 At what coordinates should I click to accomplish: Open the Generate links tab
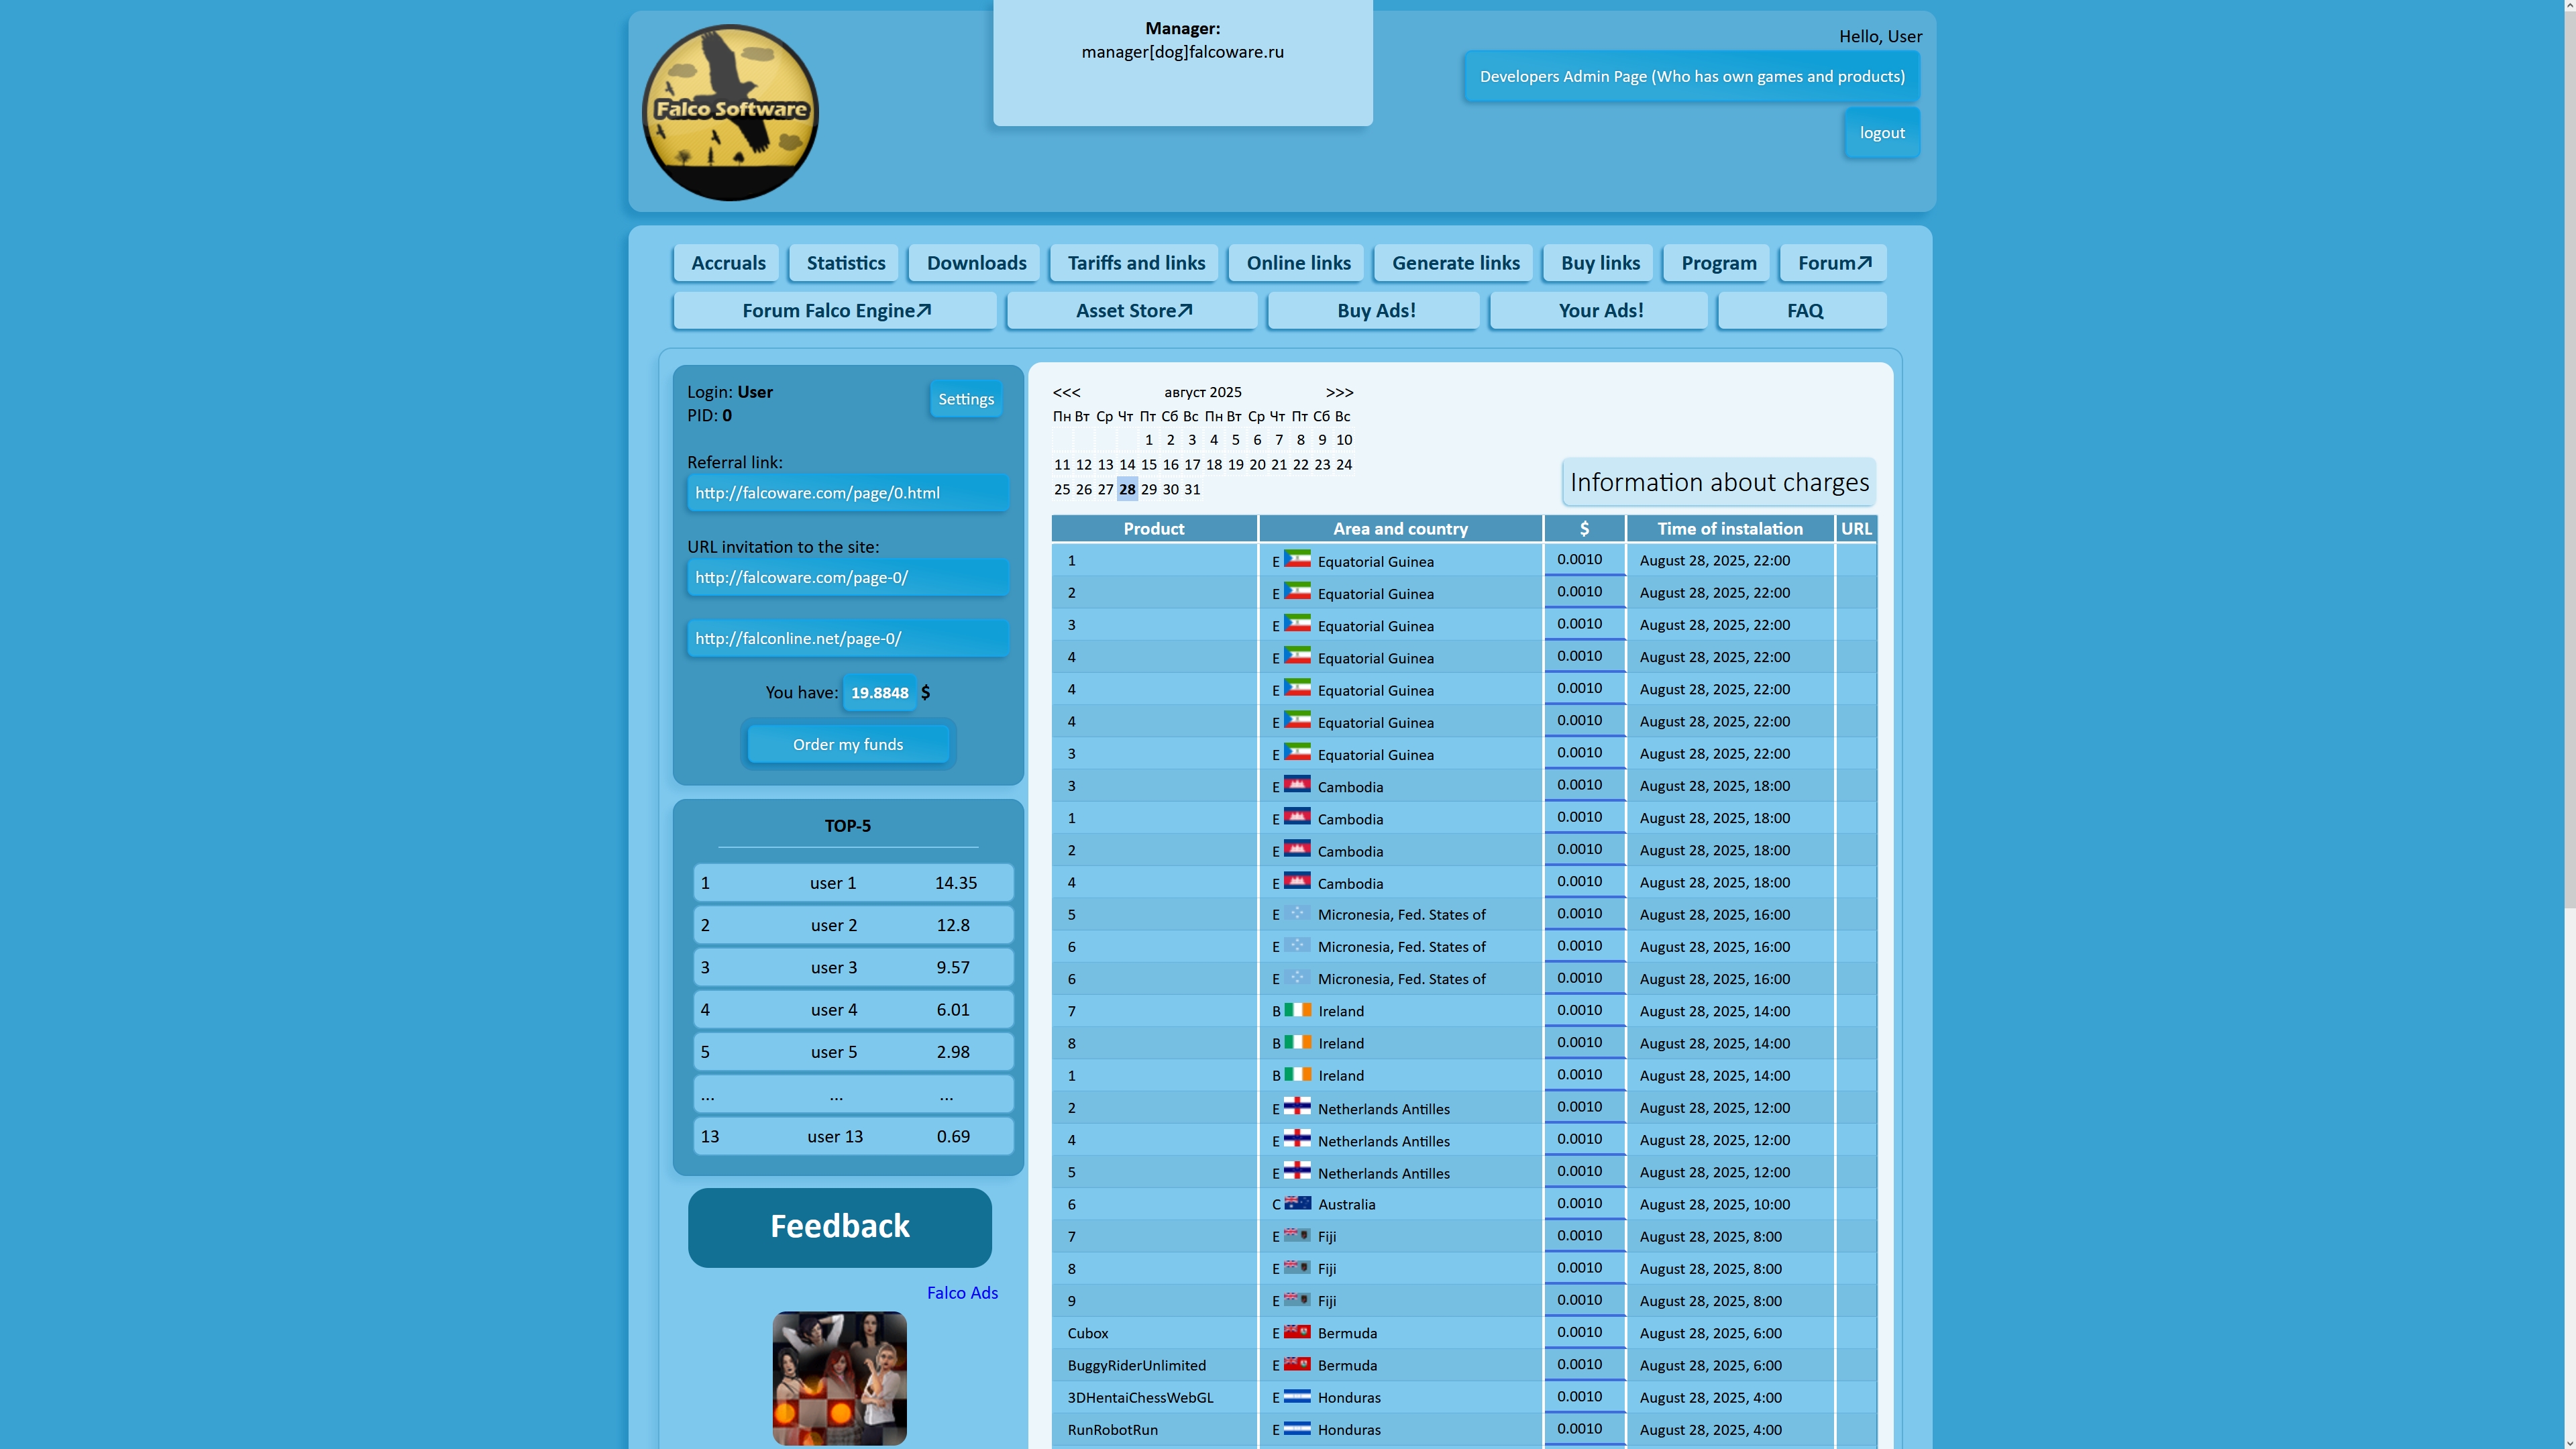click(x=1455, y=263)
